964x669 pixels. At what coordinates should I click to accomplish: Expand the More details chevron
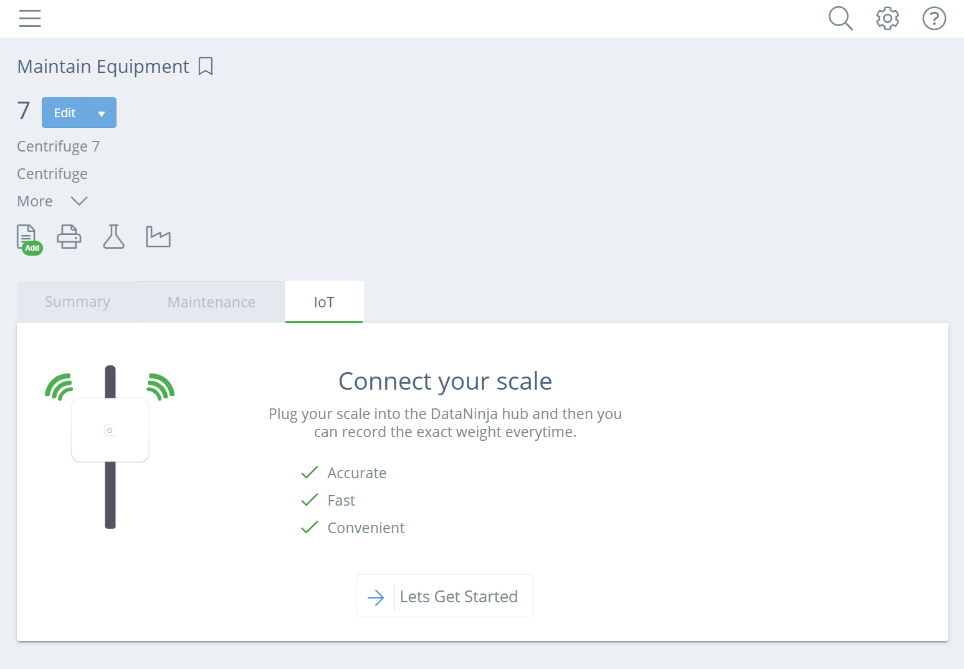point(79,201)
